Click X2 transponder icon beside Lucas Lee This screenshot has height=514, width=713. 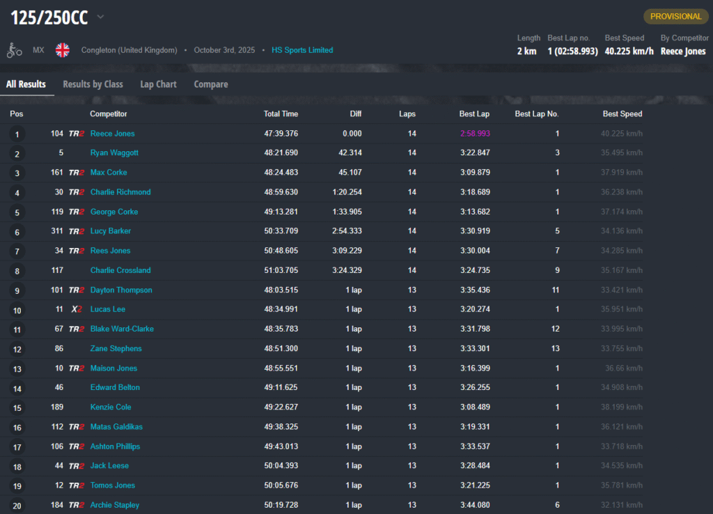[77, 309]
